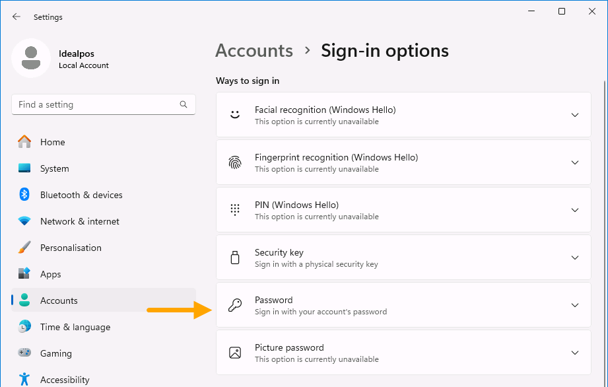Click the Bluetooth & devices icon
The height and width of the screenshot is (387, 608).
[x=24, y=194]
